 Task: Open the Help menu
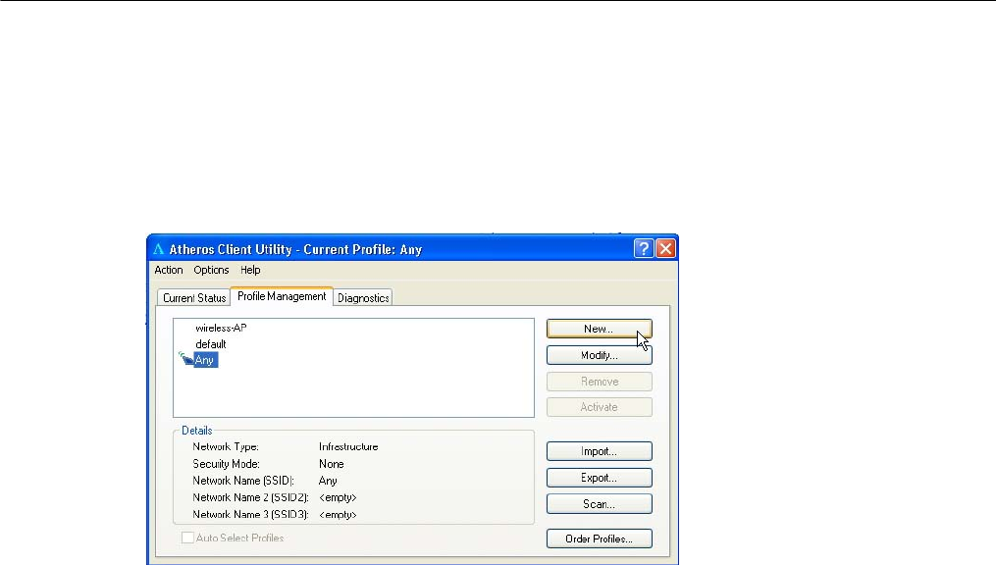tap(250, 270)
